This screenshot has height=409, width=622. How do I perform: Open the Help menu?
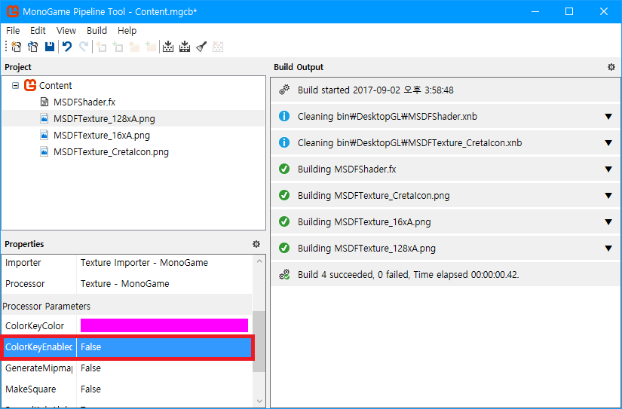click(x=127, y=31)
